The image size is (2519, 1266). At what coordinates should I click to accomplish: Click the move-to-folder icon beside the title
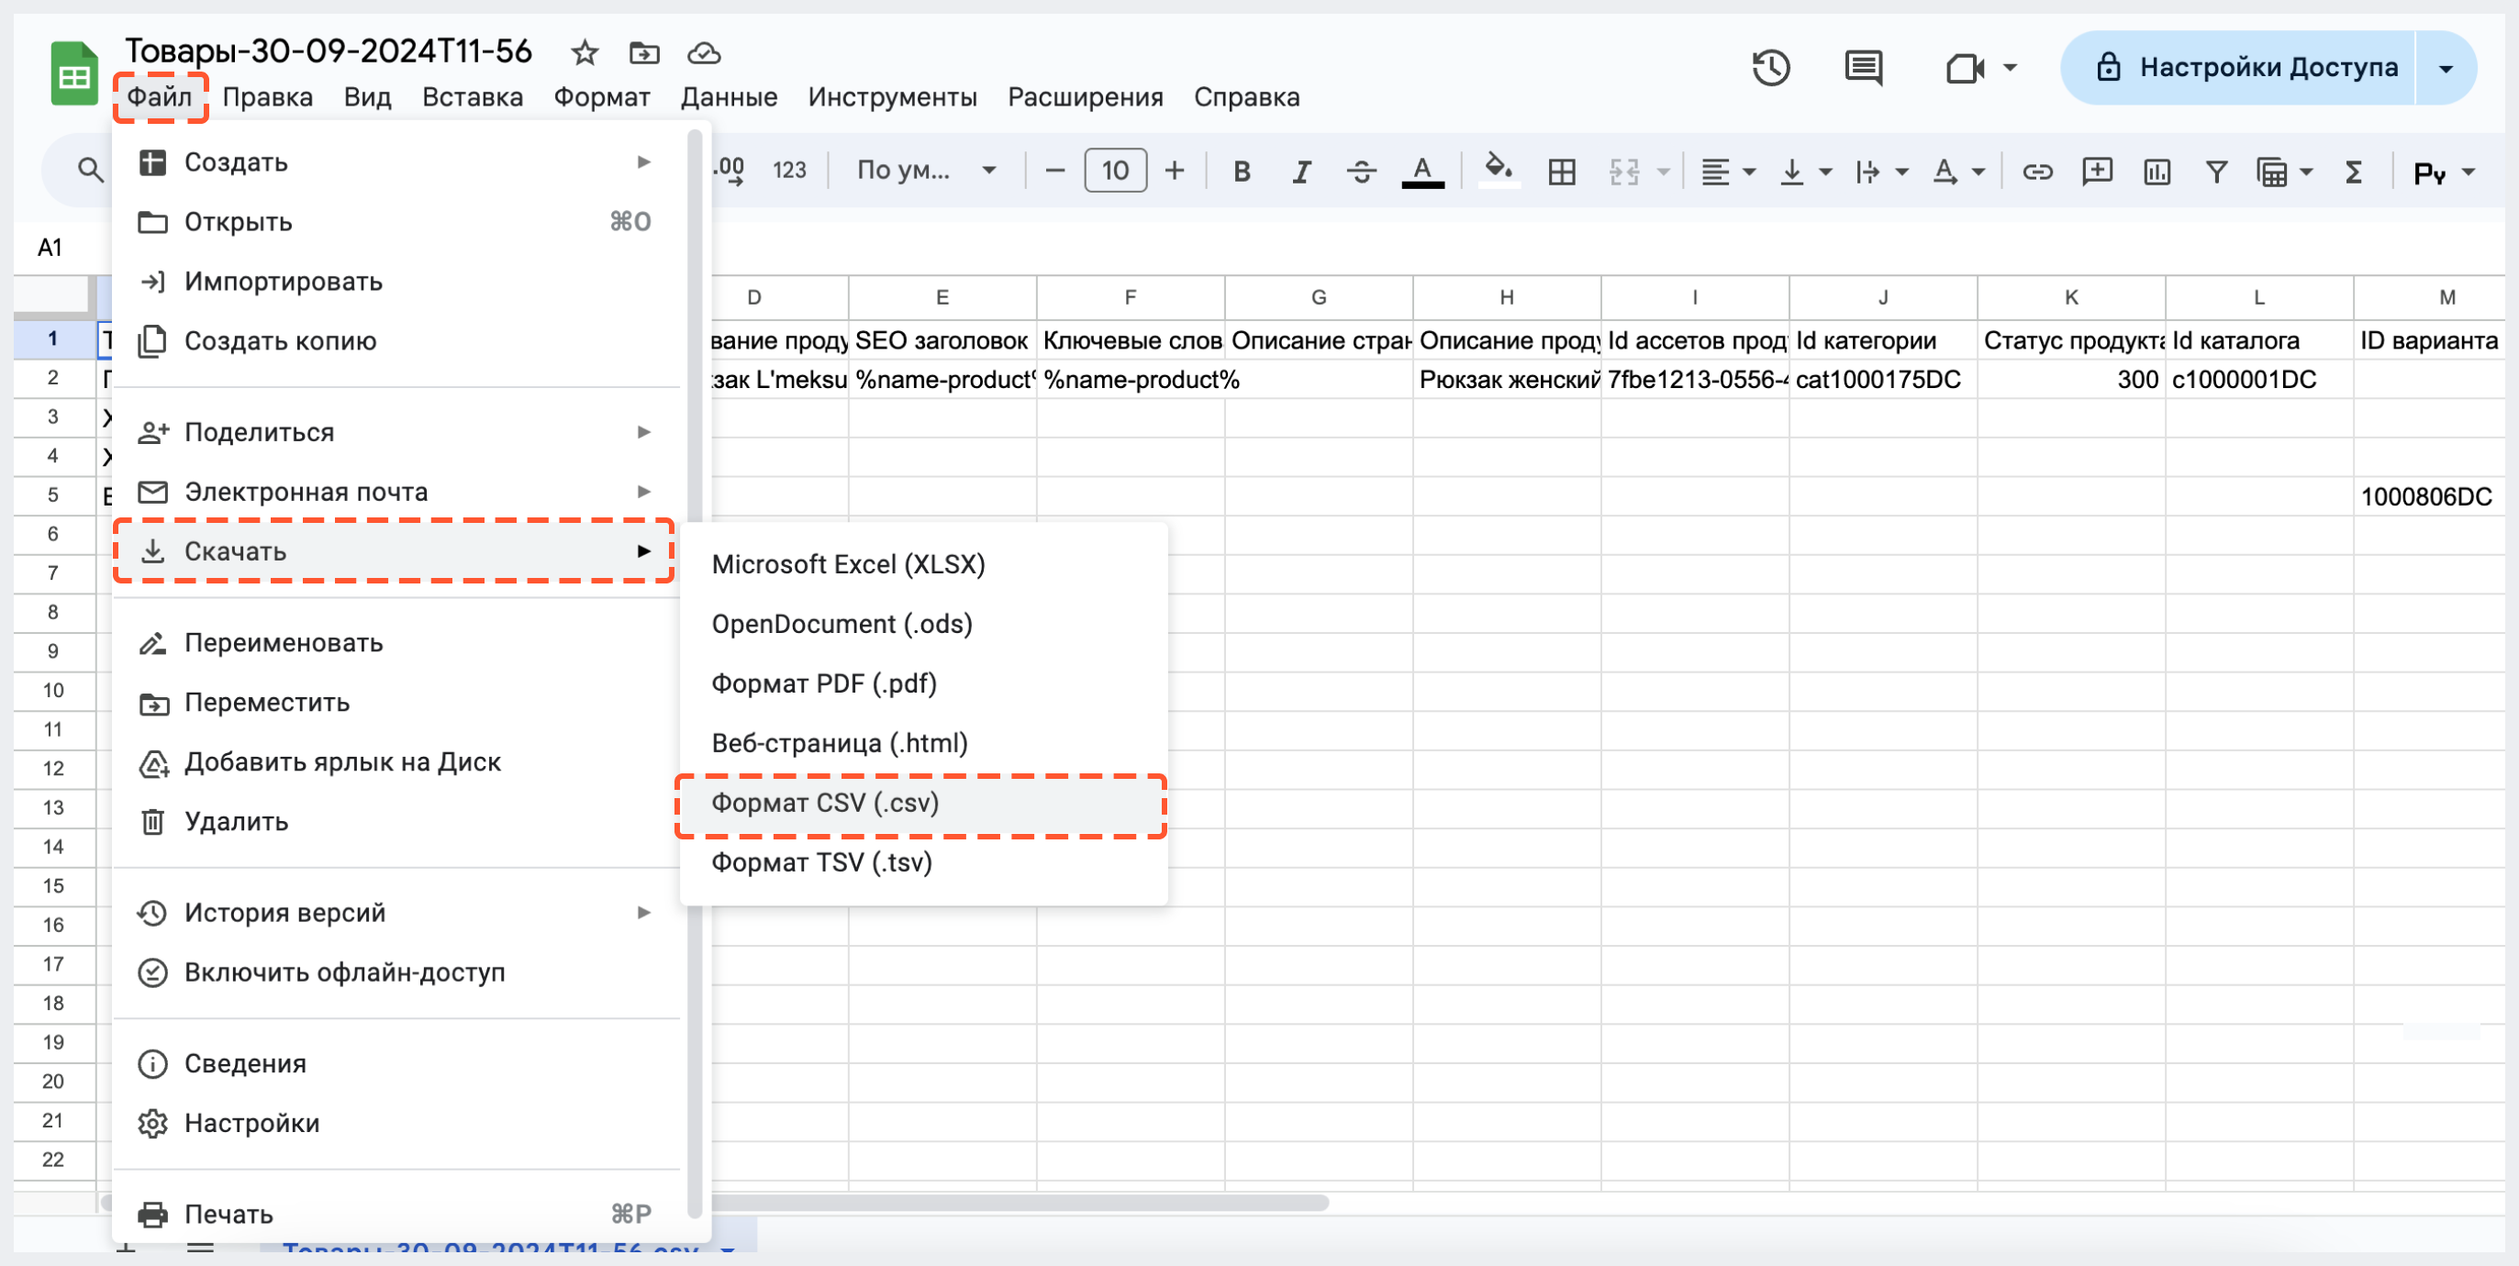point(644,53)
